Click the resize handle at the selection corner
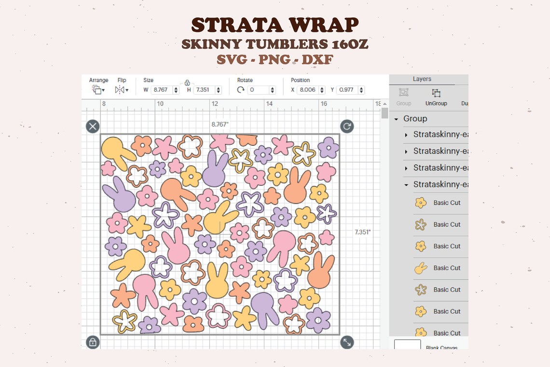 click(347, 342)
